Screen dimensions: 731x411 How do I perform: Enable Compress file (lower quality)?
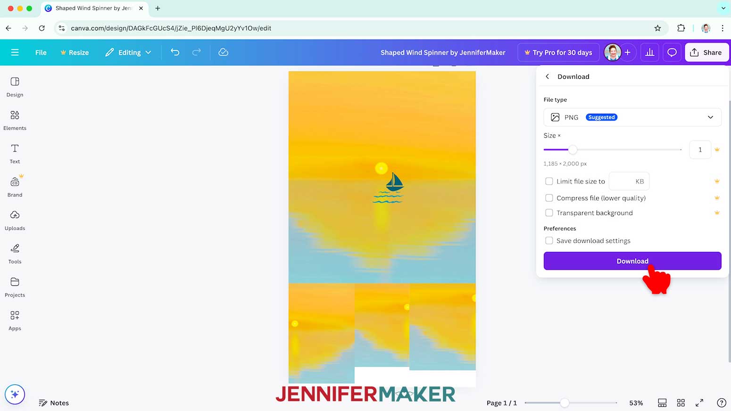pos(549,198)
